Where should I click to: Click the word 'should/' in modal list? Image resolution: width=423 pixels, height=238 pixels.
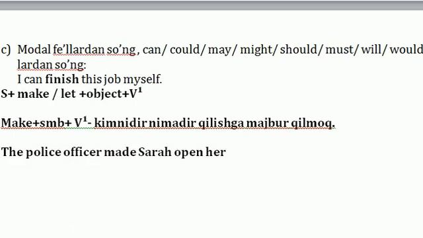[x=301, y=50]
